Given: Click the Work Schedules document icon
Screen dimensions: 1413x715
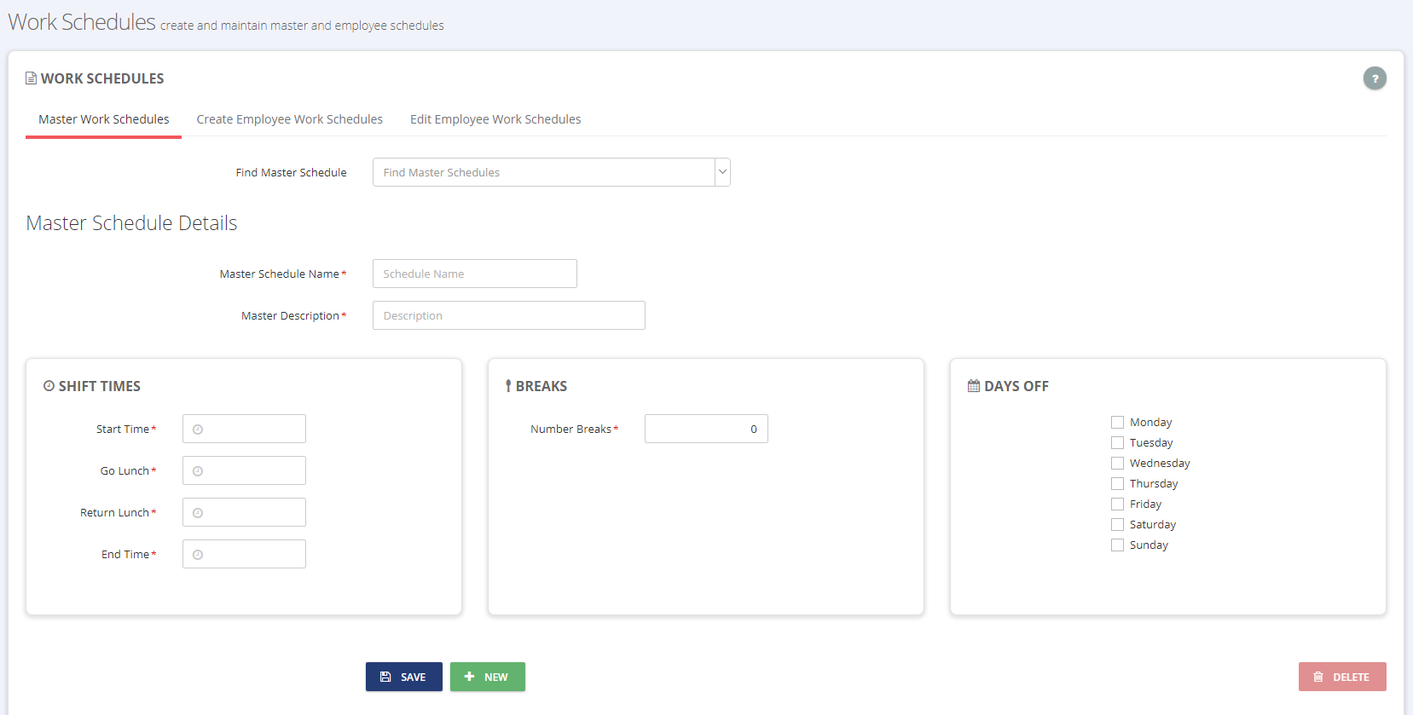Looking at the screenshot, I should point(32,78).
